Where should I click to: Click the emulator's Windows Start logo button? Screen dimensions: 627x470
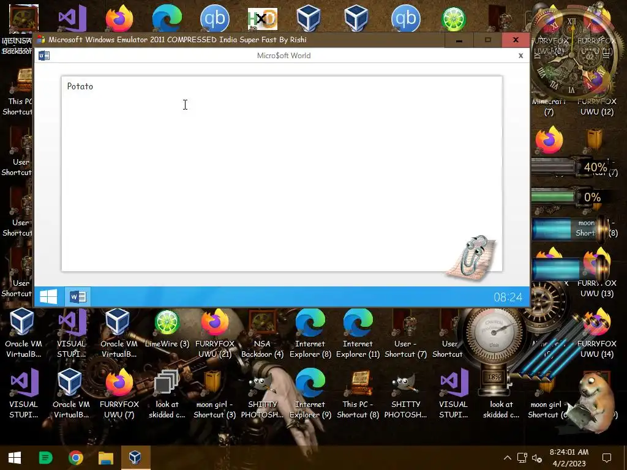pyautogui.click(x=49, y=297)
